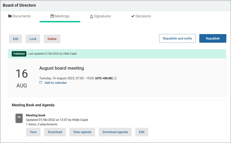The height and width of the screenshot is (143, 231).
Task: Add the meeting to calendar
Action: [x=56, y=83]
